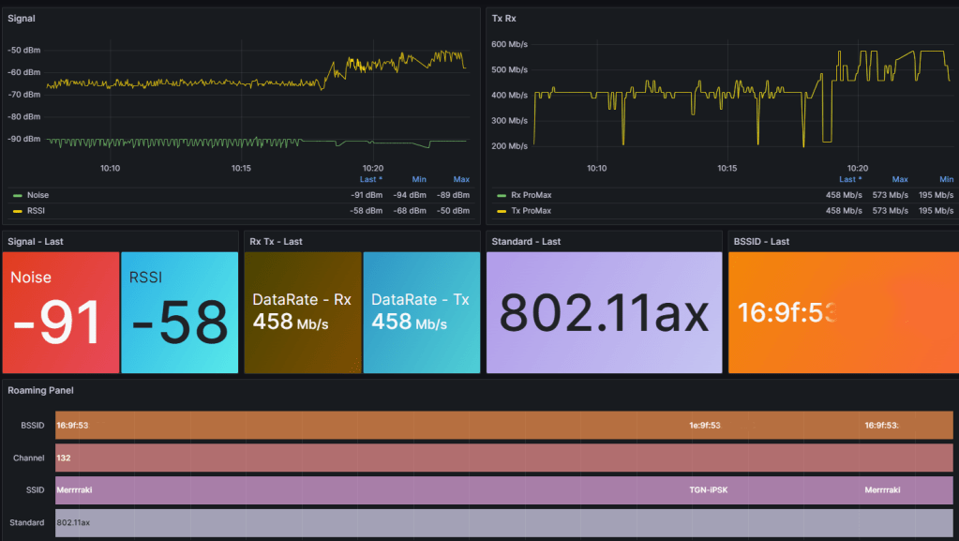The height and width of the screenshot is (541, 959).
Task: Click the Tx ProMax legend color indicator
Action: tap(501, 211)
